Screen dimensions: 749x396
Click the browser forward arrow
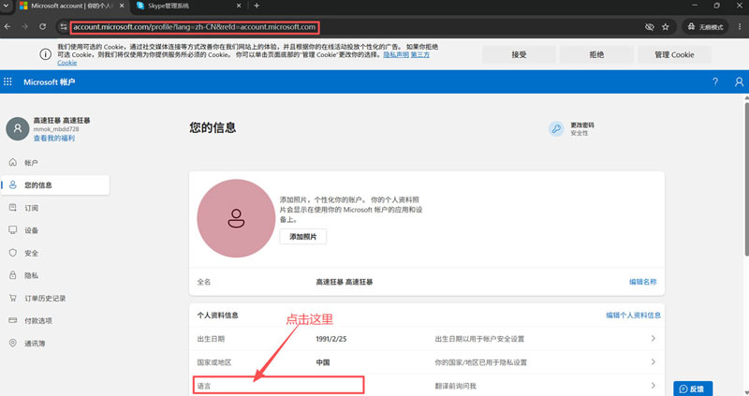(x=25, y=27)
